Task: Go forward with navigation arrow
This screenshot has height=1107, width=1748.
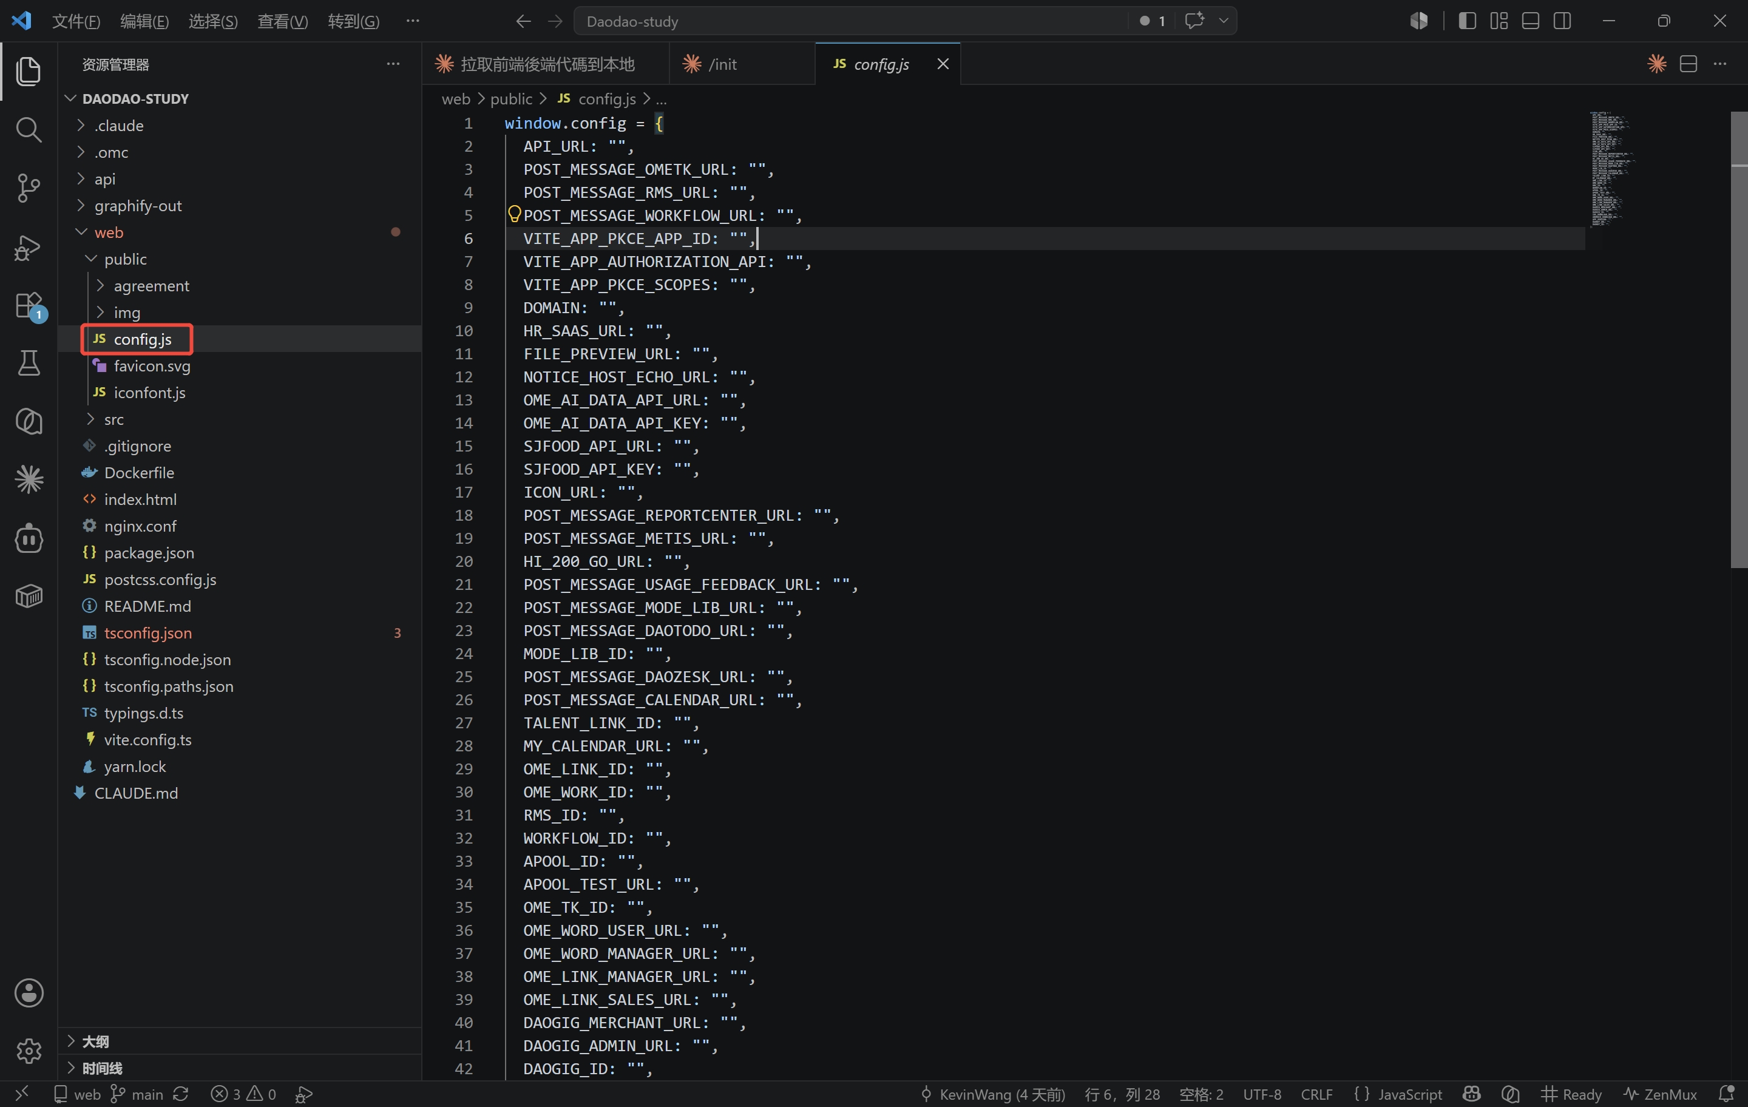Action: (555, 21)
